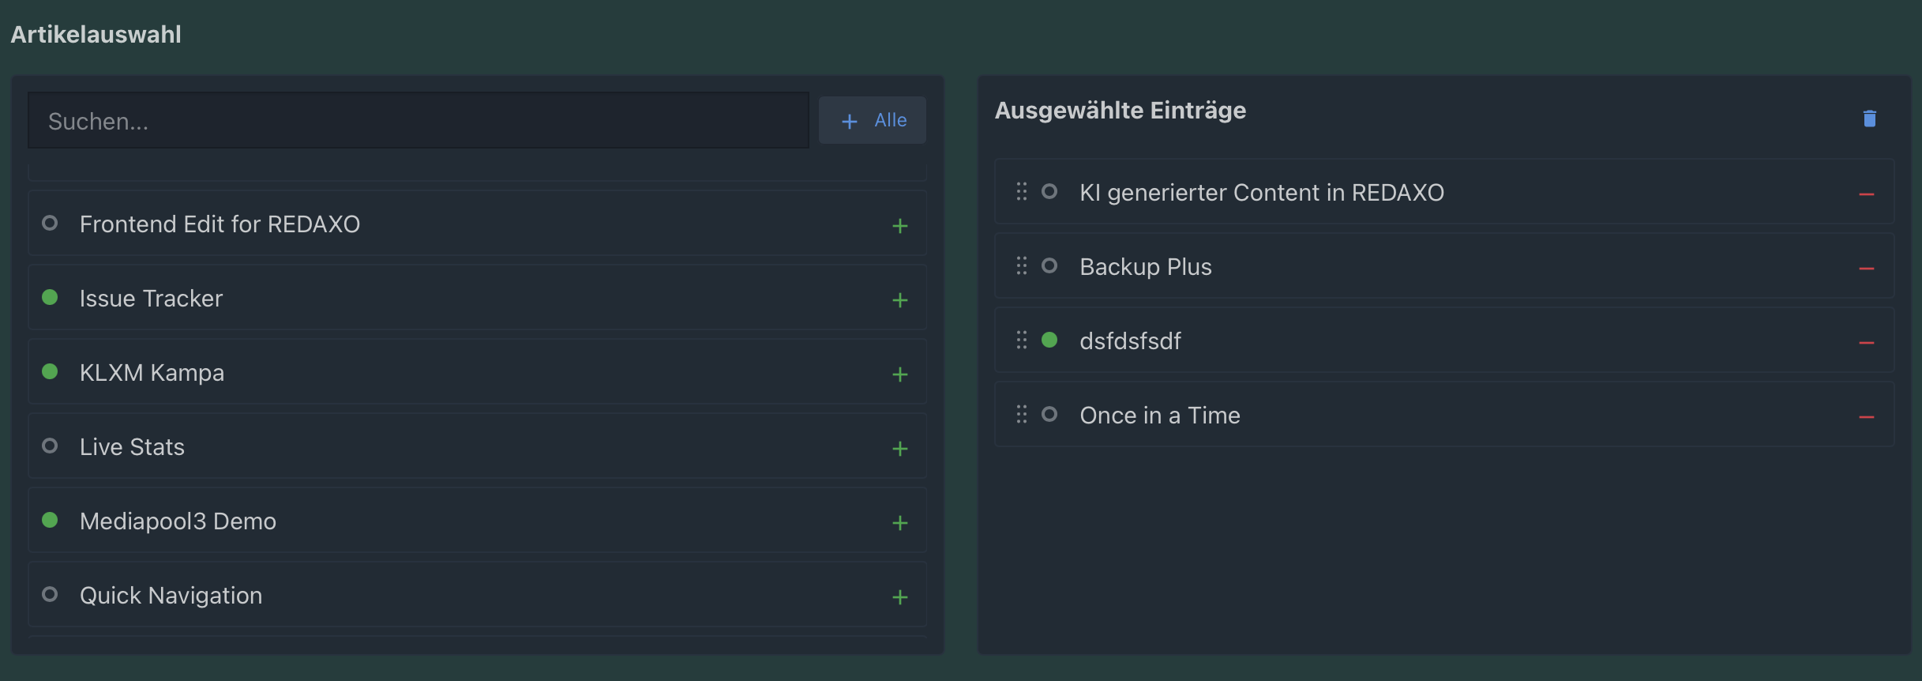1922x681 pixels.
Task: Click the Mediapool3 Demo article title
Action: tap(178, 521)
